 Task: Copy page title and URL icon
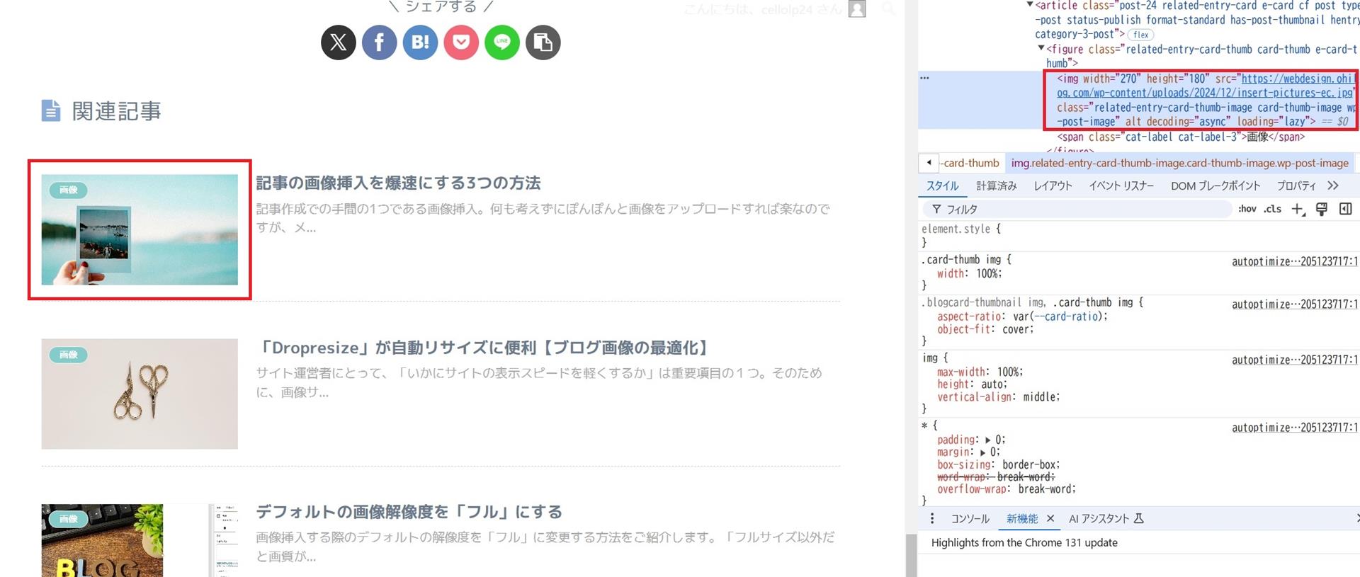543,42
